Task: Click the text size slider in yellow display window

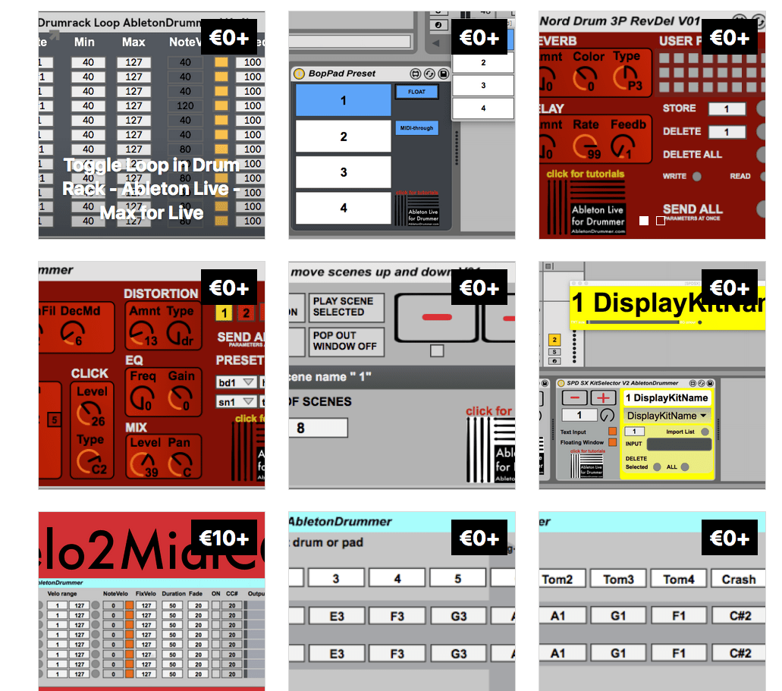Action: (x=634, y=322)
